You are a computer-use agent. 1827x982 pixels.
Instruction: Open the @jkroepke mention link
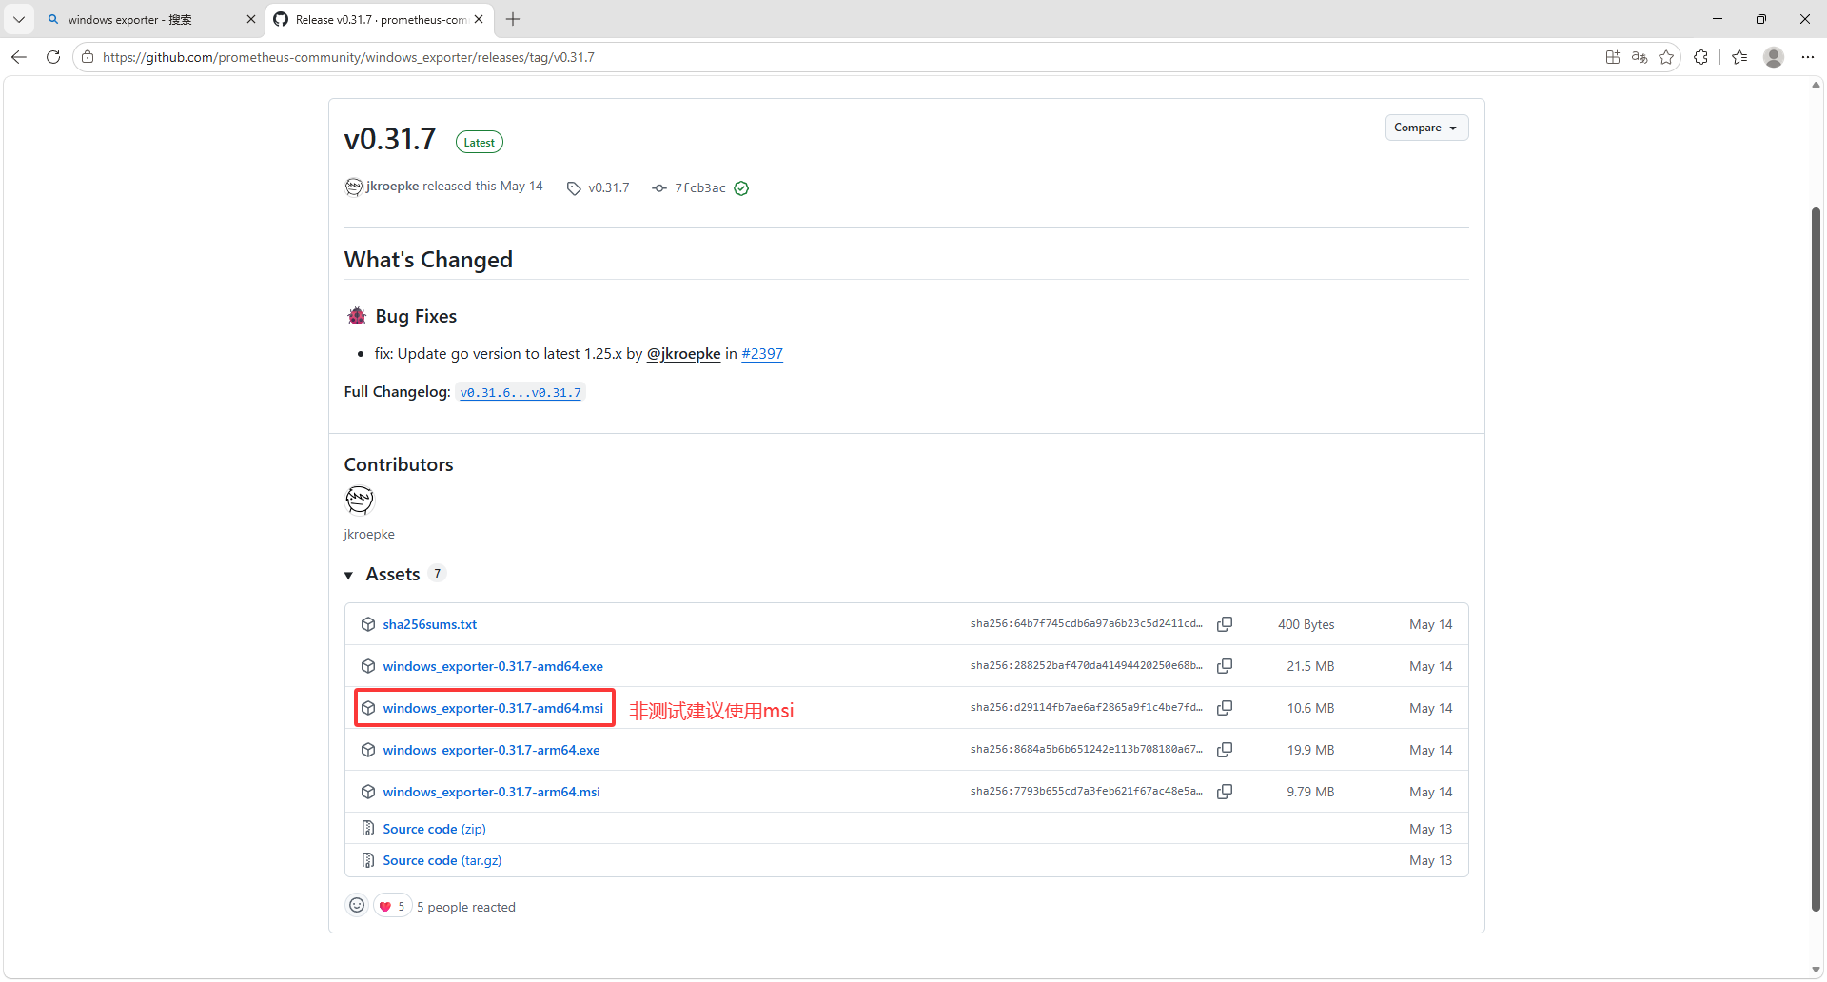pyautogui.click(x=683, y=354)
